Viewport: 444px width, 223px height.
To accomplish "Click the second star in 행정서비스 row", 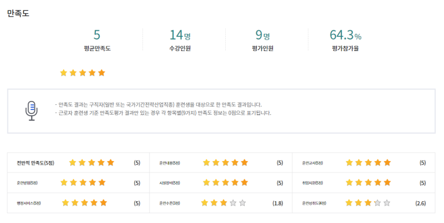I will (75, 203).
